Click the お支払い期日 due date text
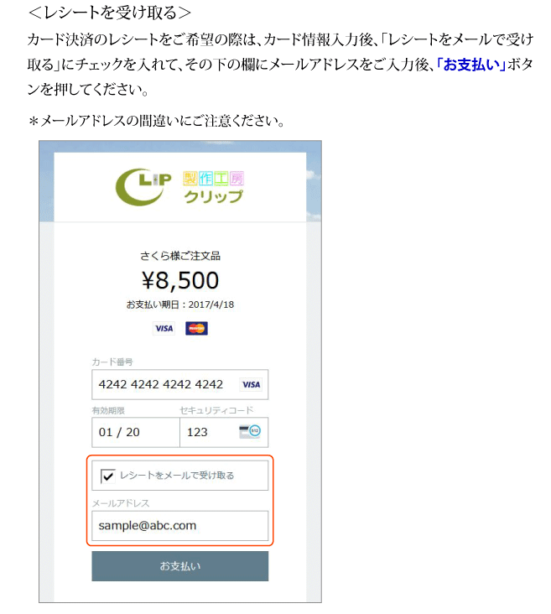 180,304
